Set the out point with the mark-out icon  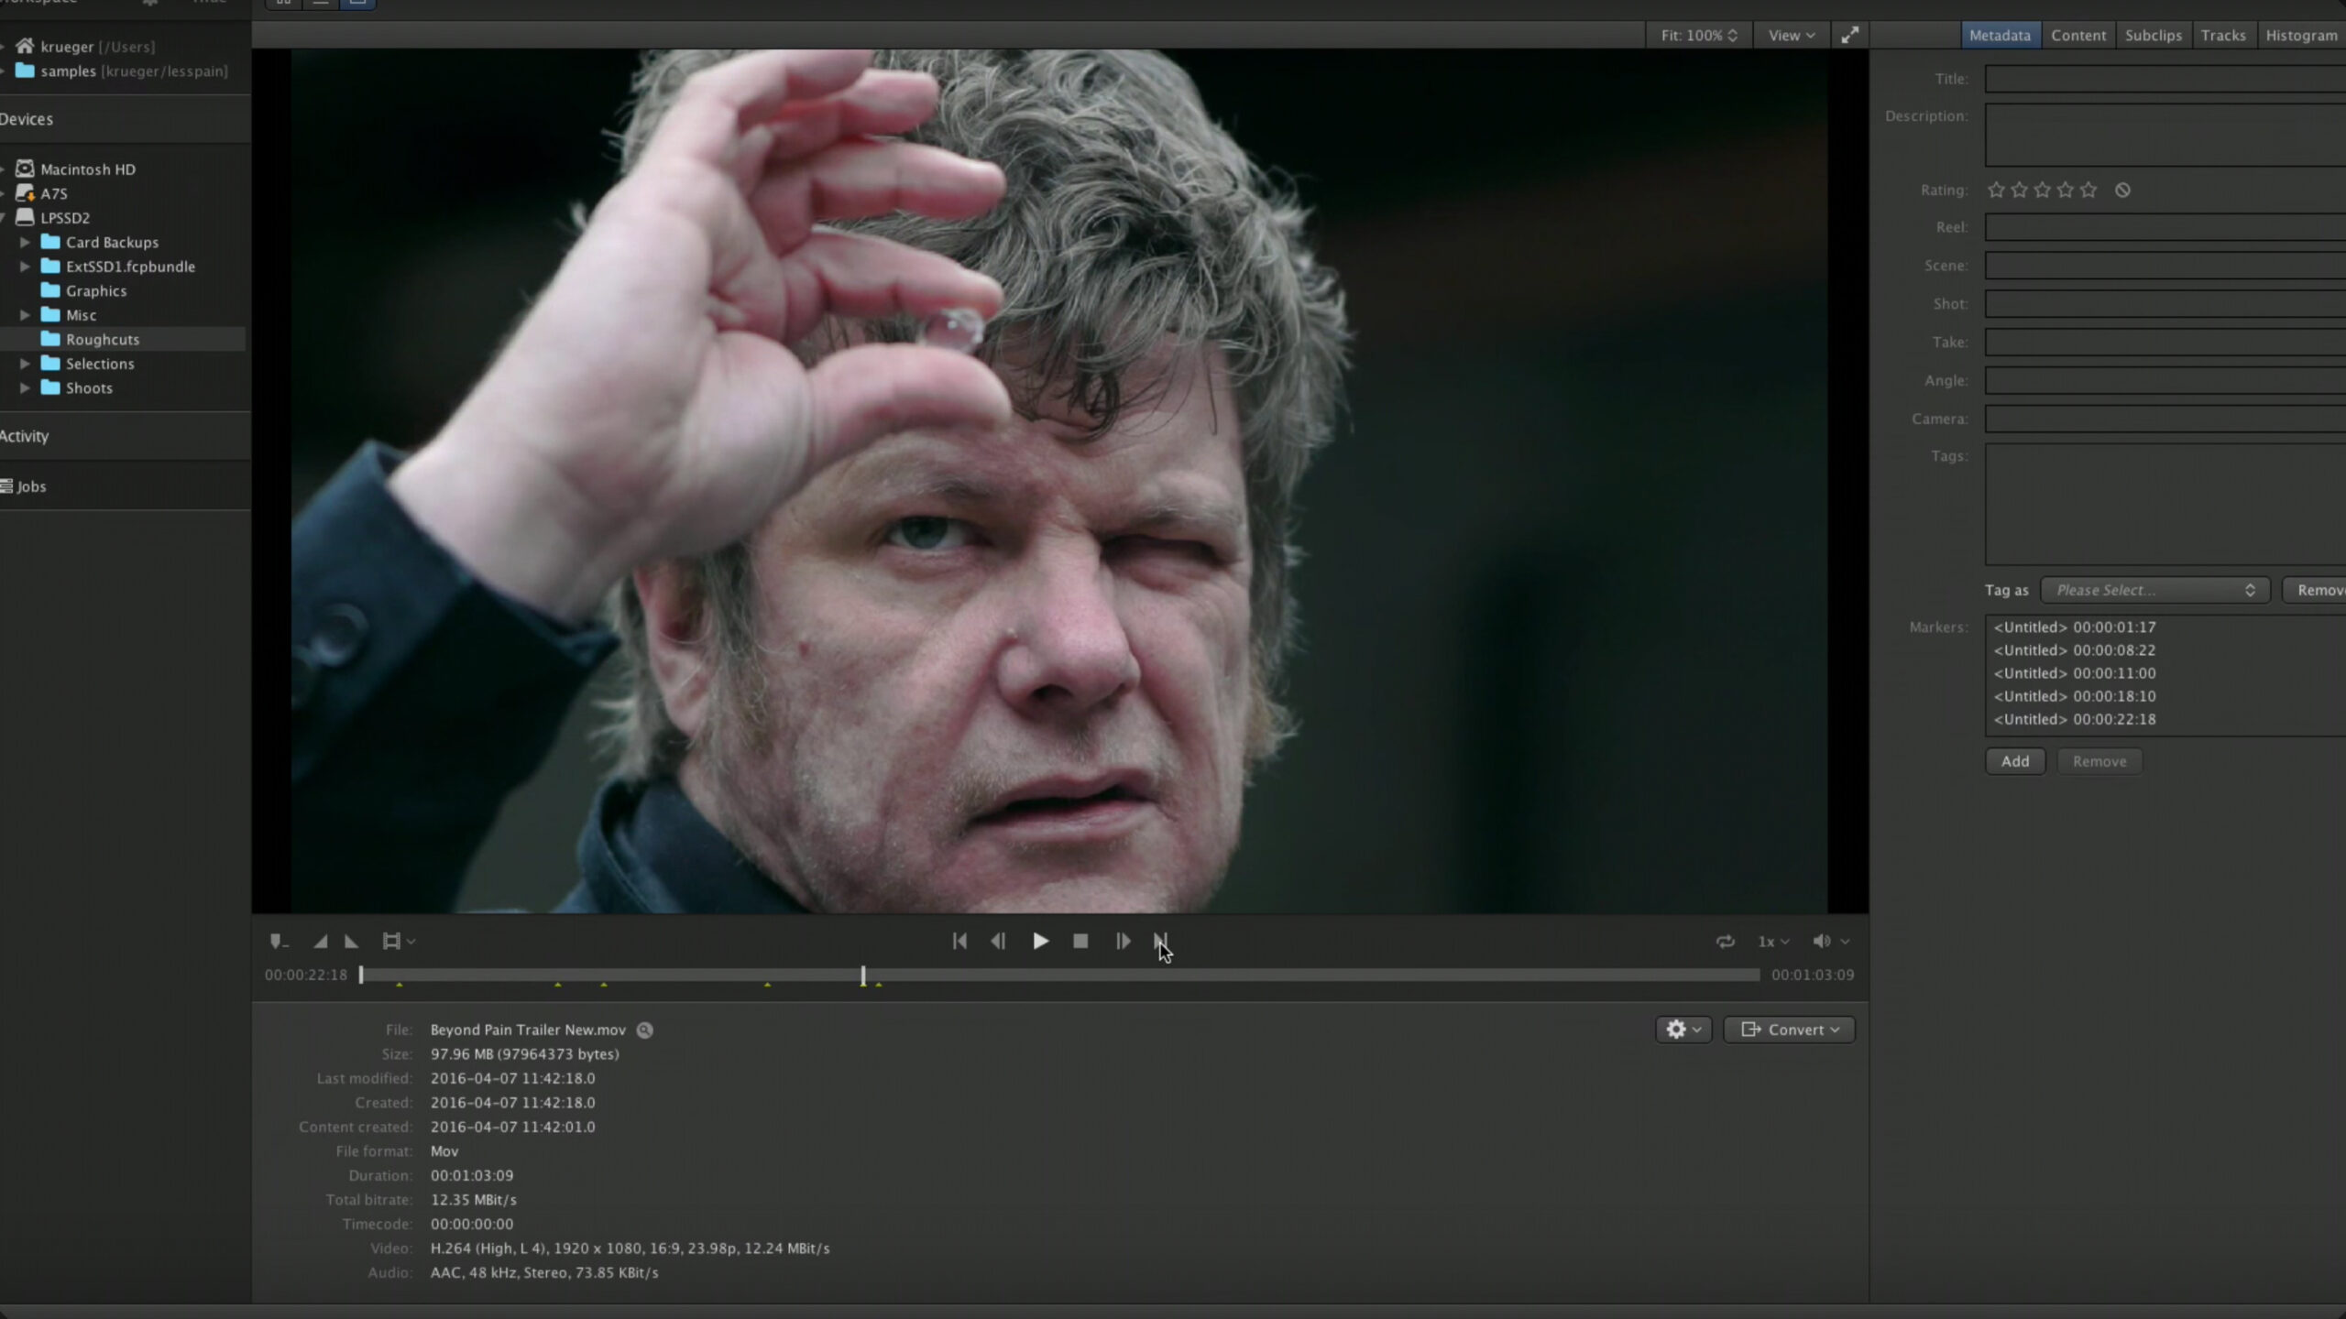tap(351, 941)
